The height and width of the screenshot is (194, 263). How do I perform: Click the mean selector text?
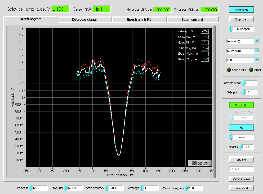tap(243, 137)
